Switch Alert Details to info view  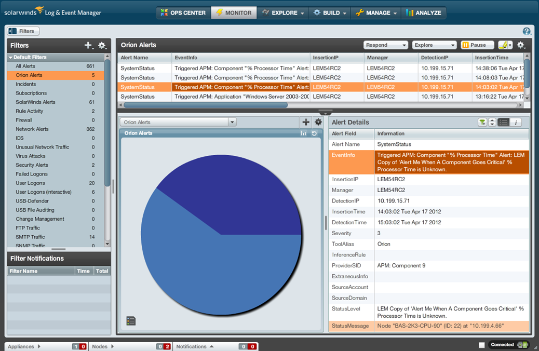tap(516, 122)
